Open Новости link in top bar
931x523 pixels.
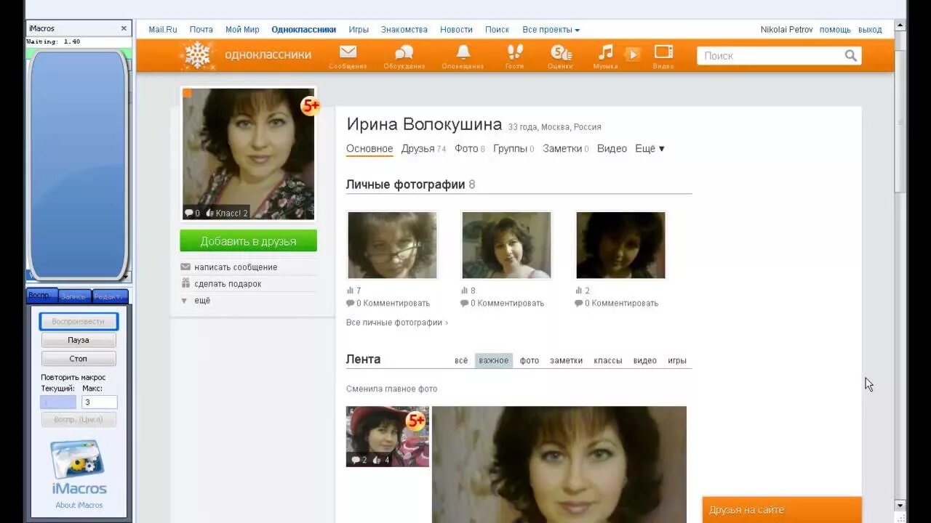456,30
